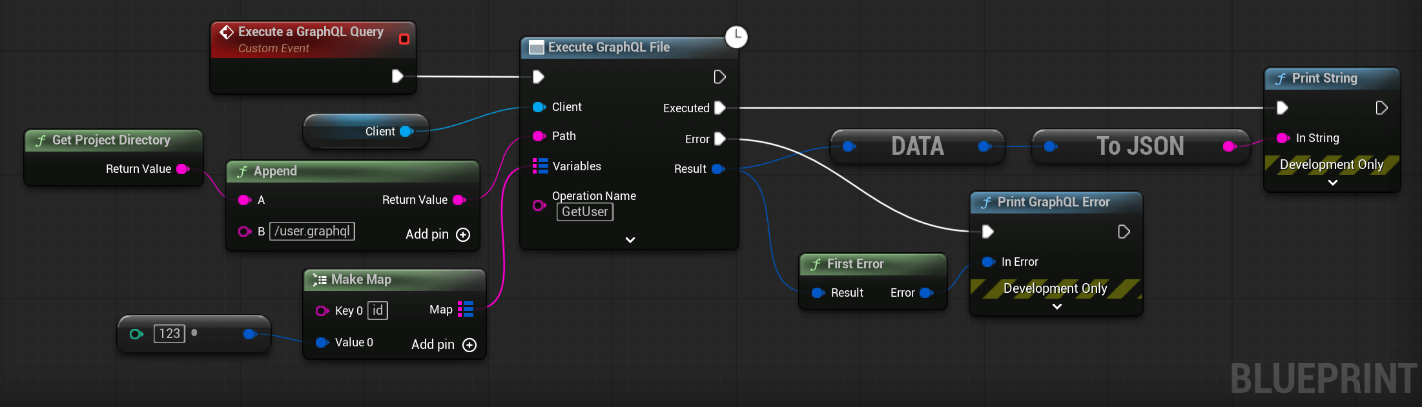Select the Make Map node title
The height and width of the screenshot is (407, 1422).
(x=361, y=279)
